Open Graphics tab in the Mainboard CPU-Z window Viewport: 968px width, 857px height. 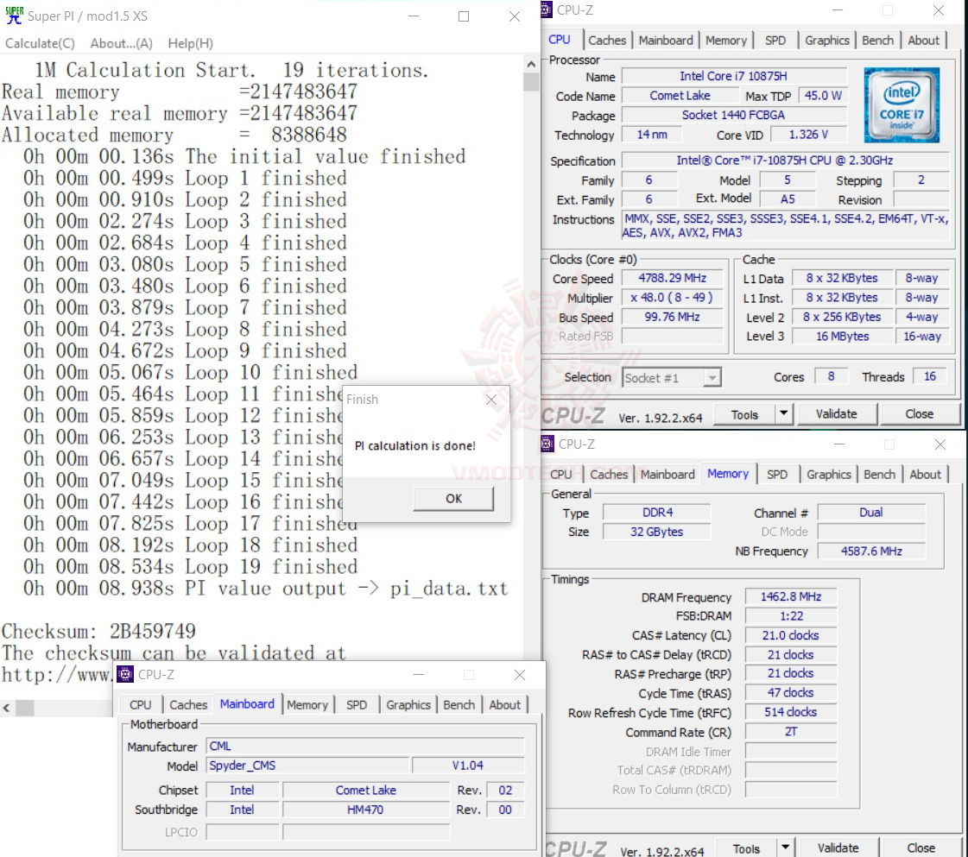coord(408,704)
